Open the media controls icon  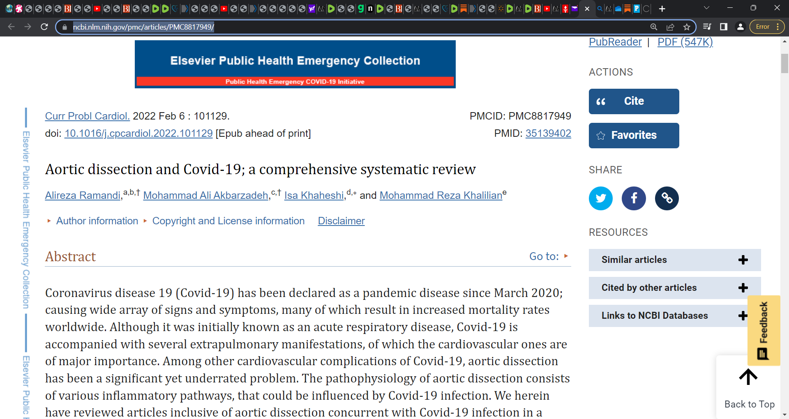pyautogui.click(x=707, y=27)
